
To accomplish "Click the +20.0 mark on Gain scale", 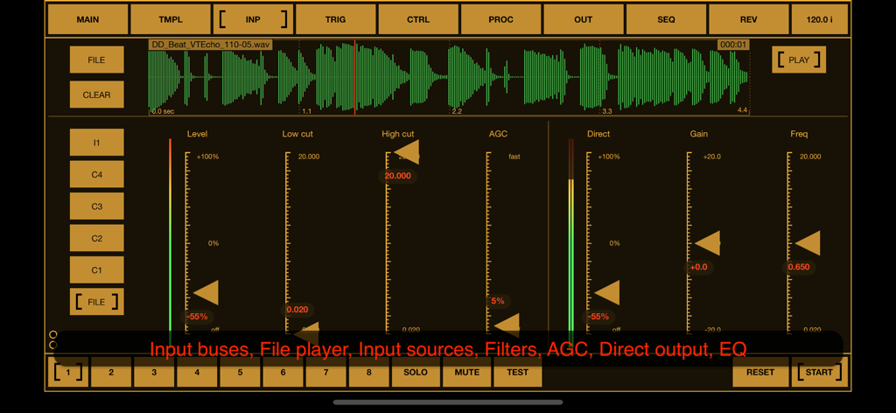I will [x=712, y=157].
